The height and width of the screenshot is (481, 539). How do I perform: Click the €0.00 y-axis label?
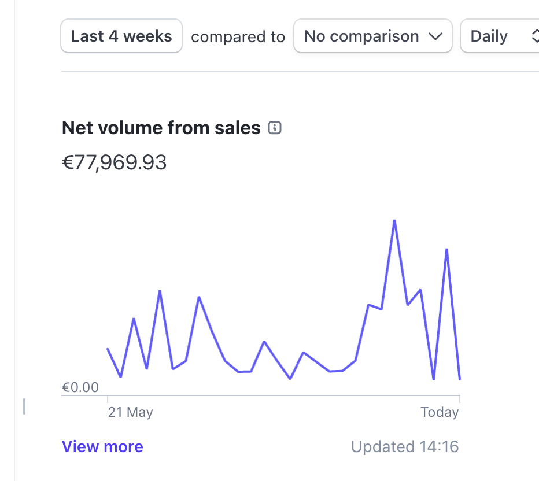[x=80, y=387]
